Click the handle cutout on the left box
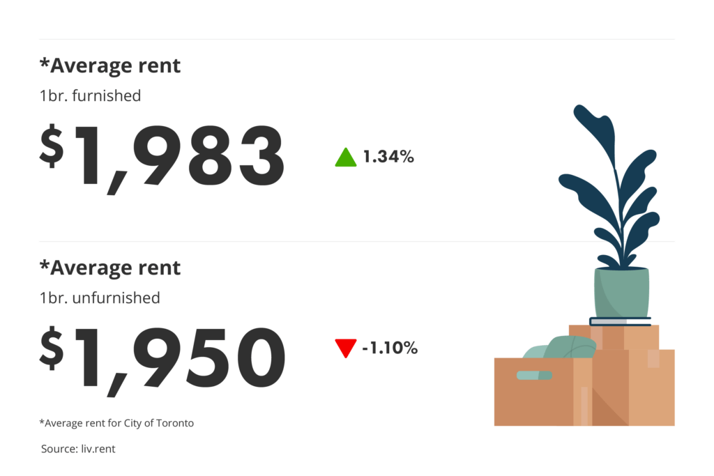714x476 pixels. pos(534,376)
